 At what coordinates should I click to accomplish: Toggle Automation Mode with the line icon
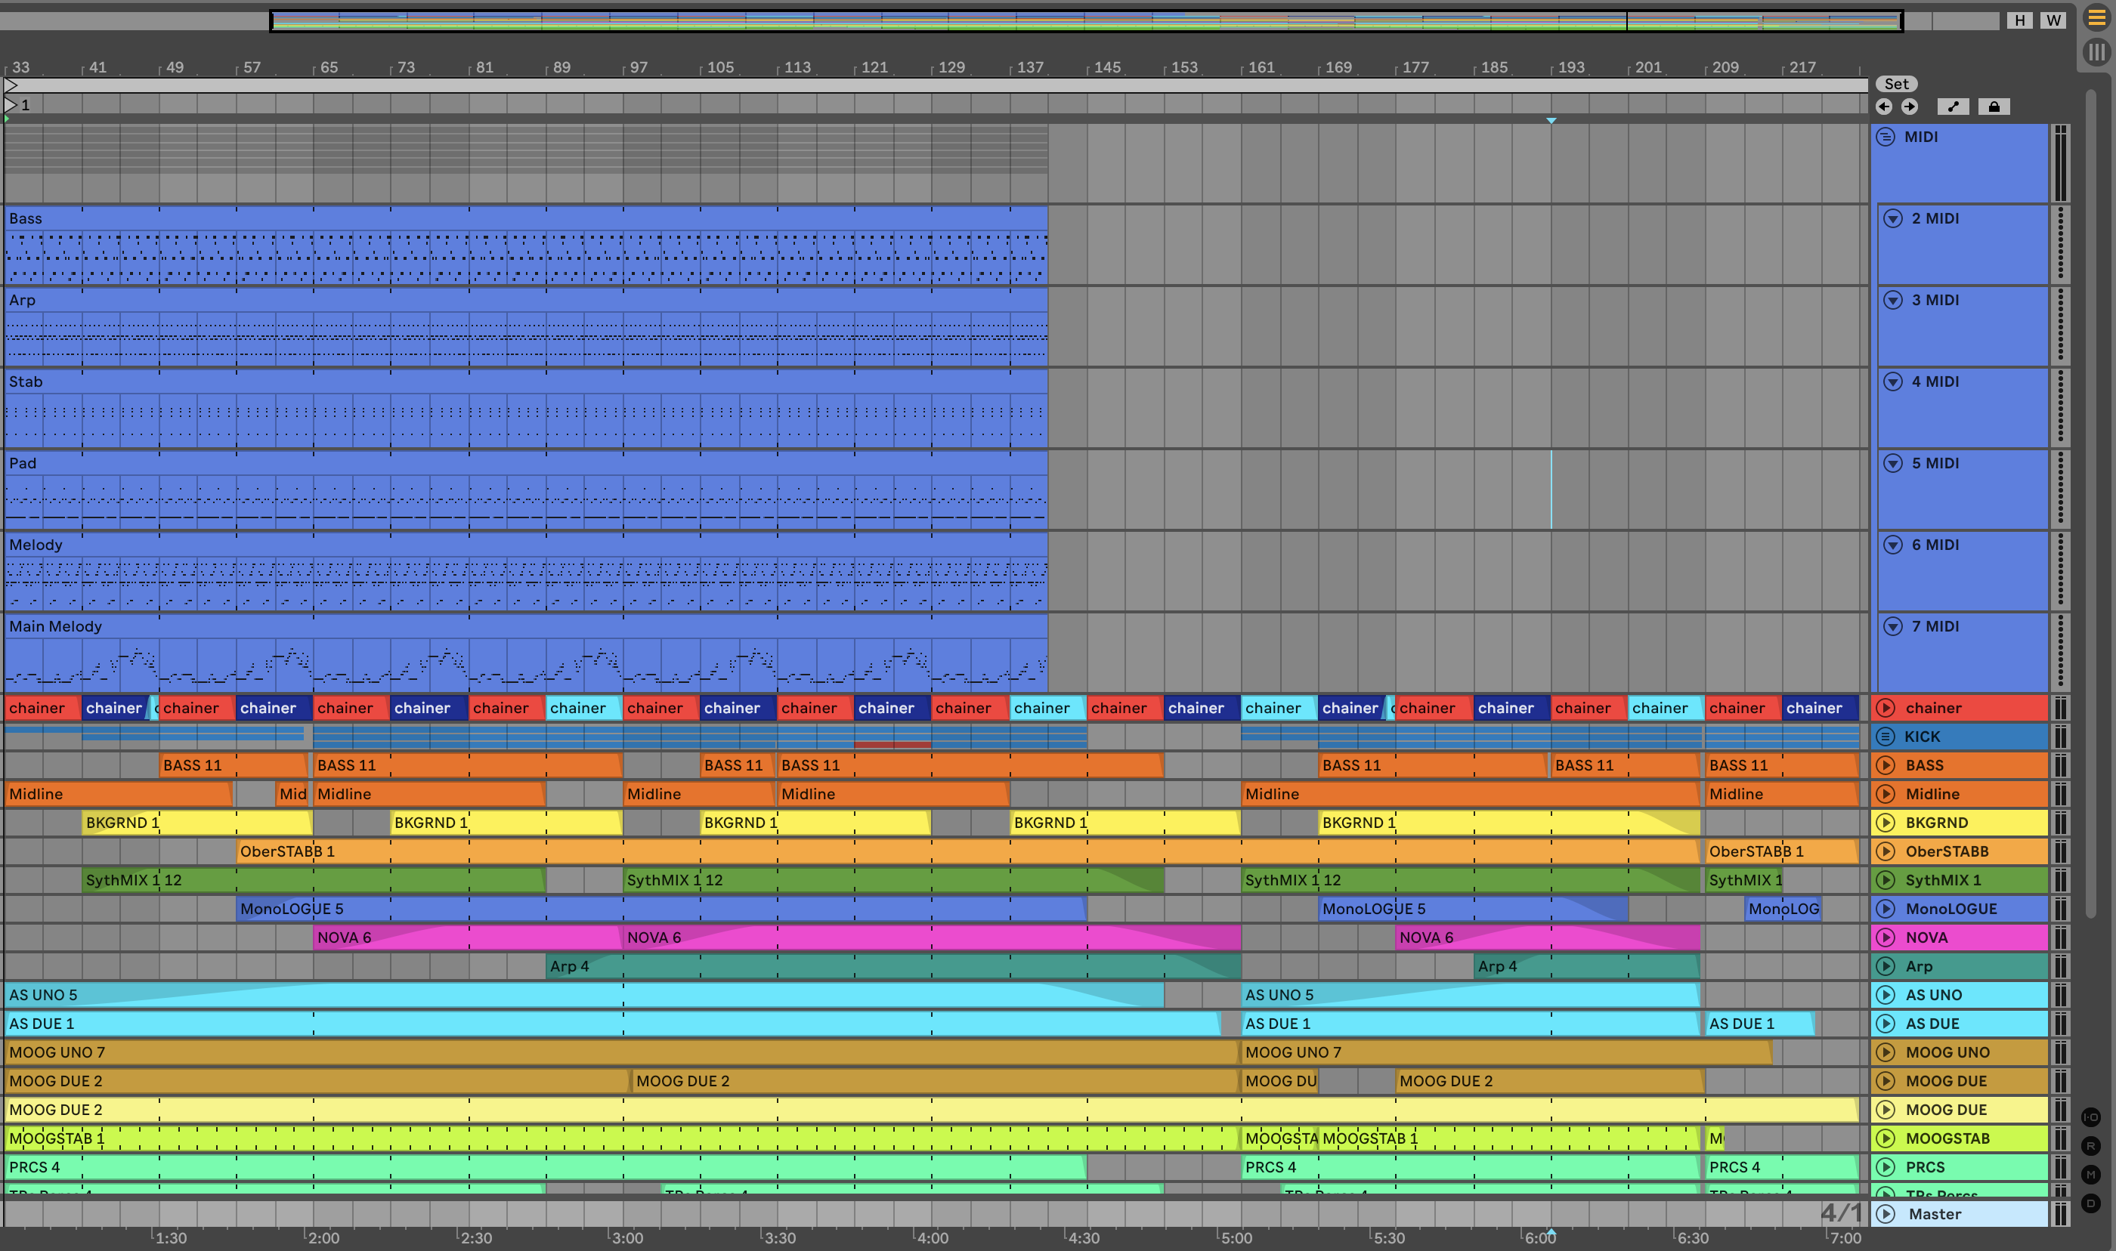pos(1954,107)
